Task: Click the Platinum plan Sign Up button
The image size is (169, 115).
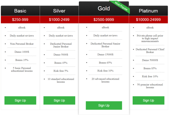Action: [148, 100]
